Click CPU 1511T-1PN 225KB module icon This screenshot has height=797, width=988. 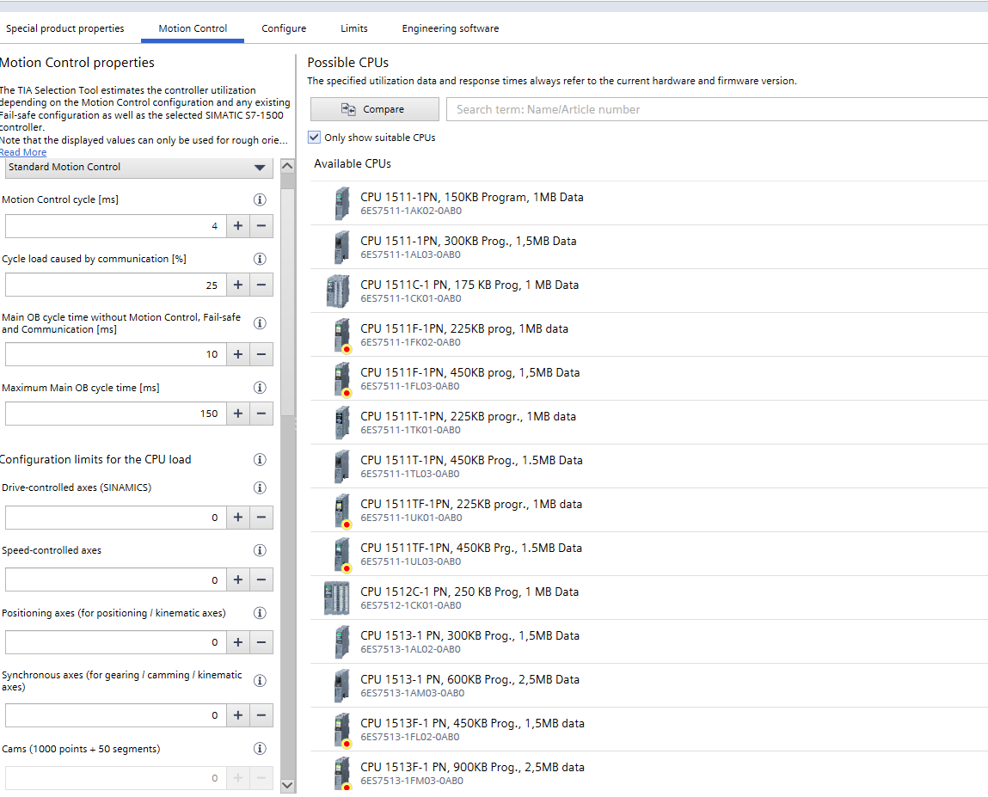click(341, 422)
